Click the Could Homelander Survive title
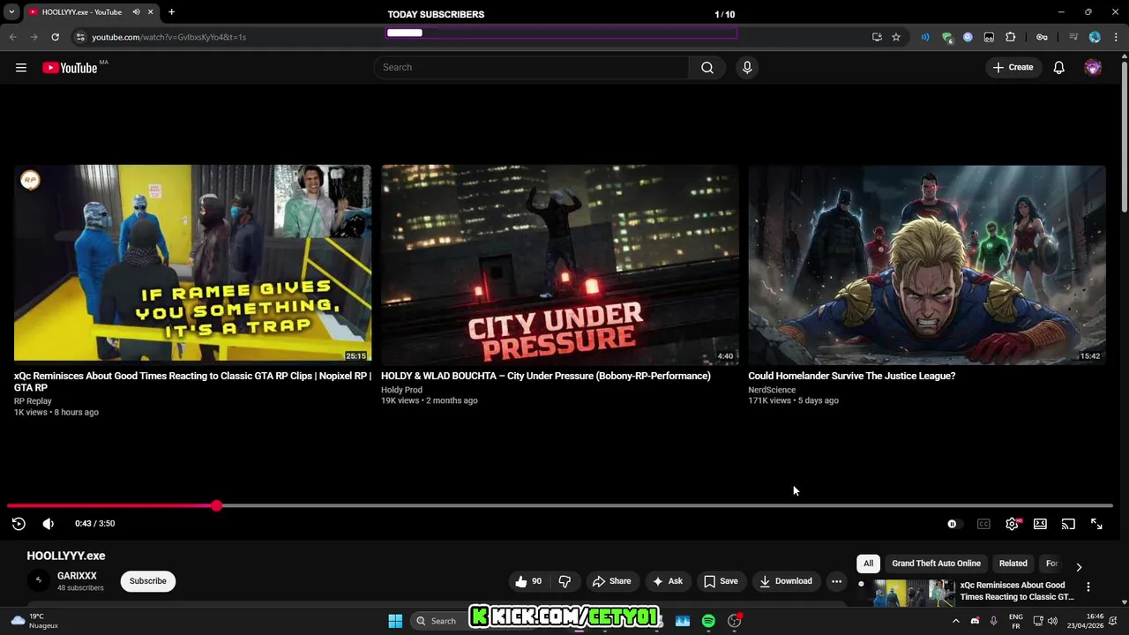Image resolution: width=1129 pixels, height=635 pixels. 852,376
